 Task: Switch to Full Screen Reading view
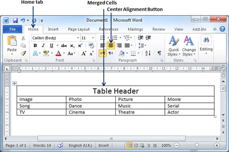click(136, 145)
